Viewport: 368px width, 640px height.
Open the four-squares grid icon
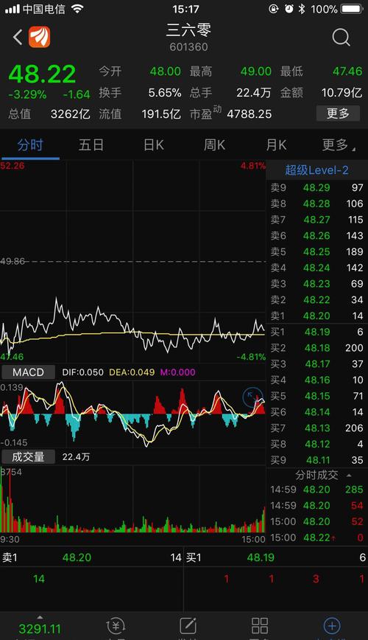[x=260, y=626]
